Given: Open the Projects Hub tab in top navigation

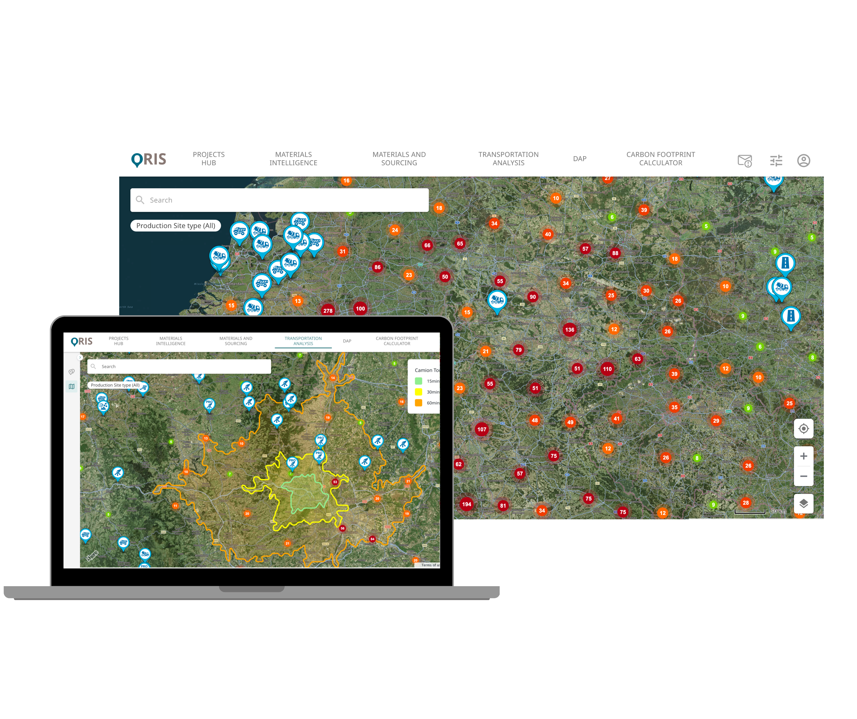Looking at the screenshot, I should point(209,159).
